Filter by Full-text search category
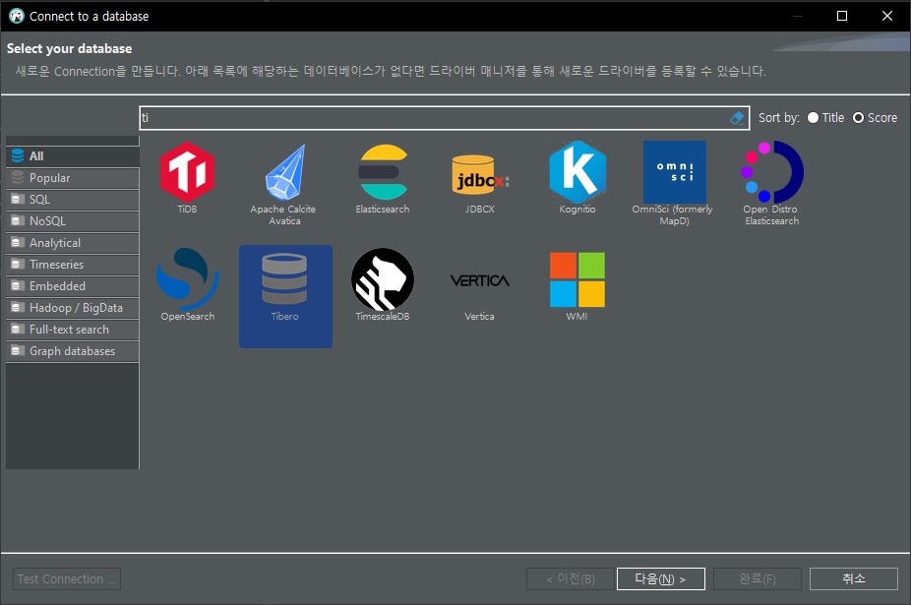The height and width of the screenshot is (605, 911). tap(73, 330)
